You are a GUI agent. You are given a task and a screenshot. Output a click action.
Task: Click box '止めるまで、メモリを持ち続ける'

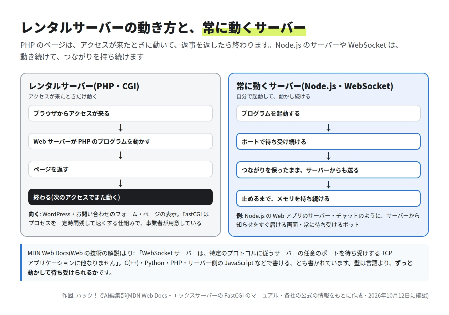point(328,199)
